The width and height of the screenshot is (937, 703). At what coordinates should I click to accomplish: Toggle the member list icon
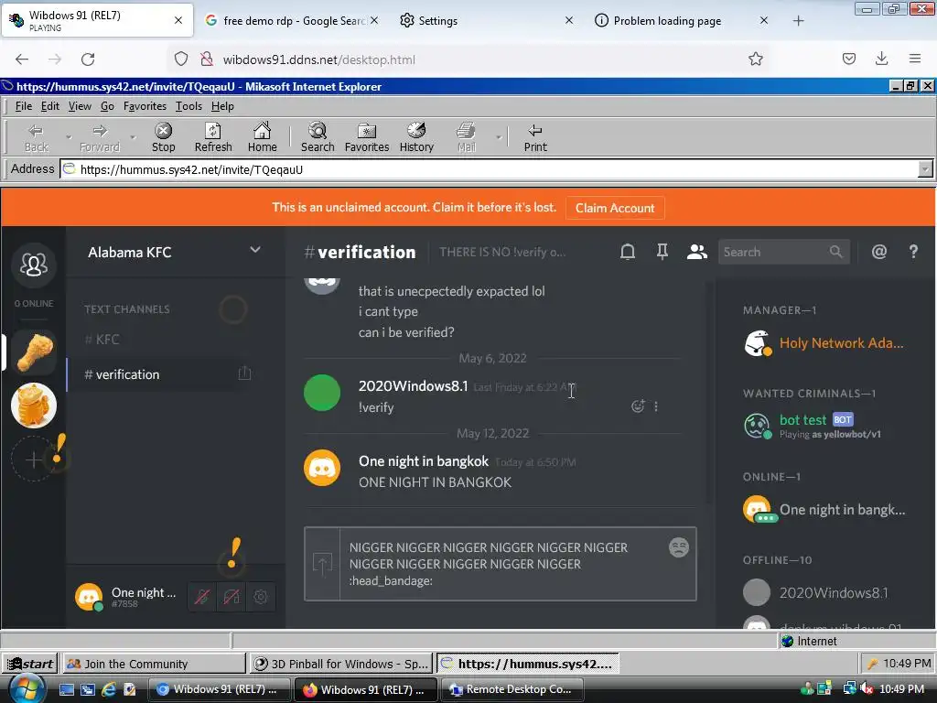coord(696,252)
